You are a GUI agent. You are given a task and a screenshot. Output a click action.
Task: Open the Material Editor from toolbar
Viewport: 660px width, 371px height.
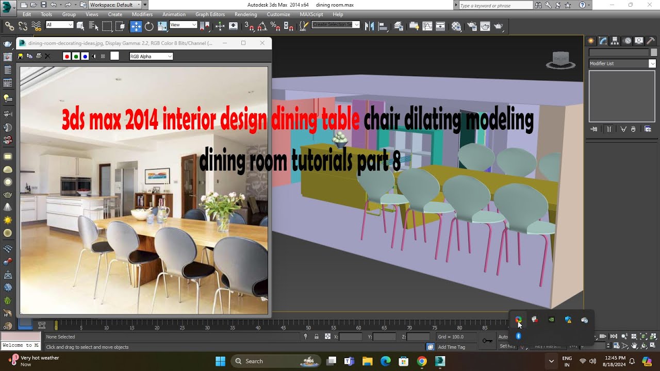456,26
